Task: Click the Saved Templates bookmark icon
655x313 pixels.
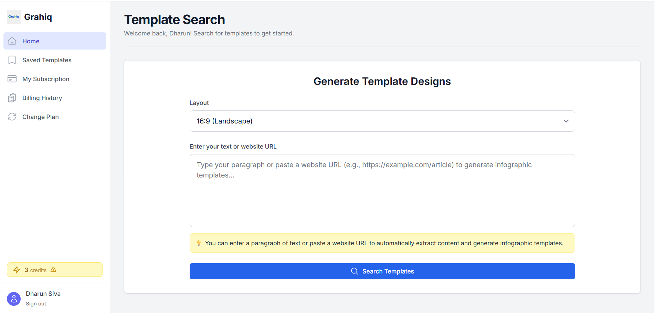Action: click(x=12, y=60)
